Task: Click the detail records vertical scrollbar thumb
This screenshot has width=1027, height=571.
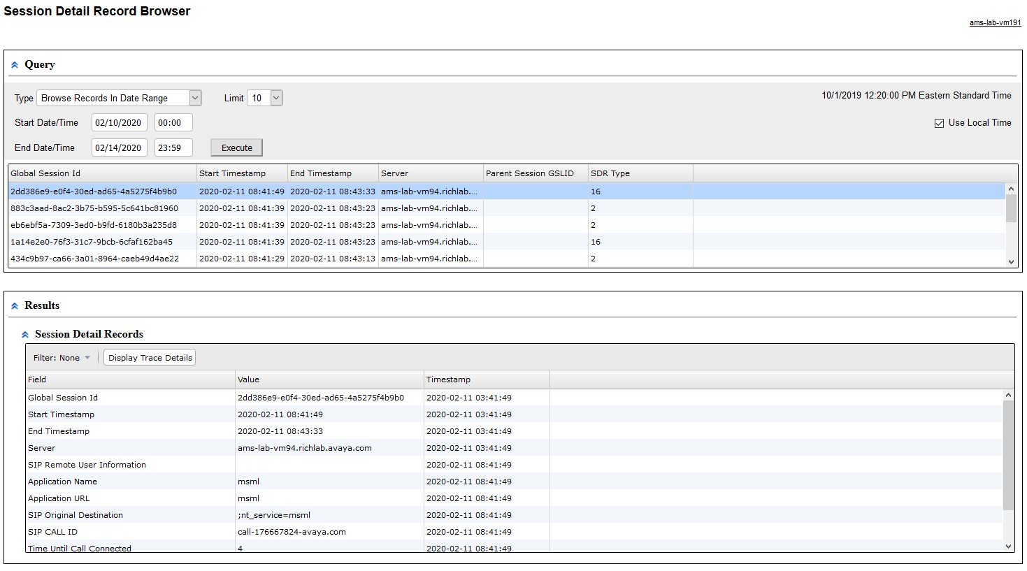Action: point(1008,455)
